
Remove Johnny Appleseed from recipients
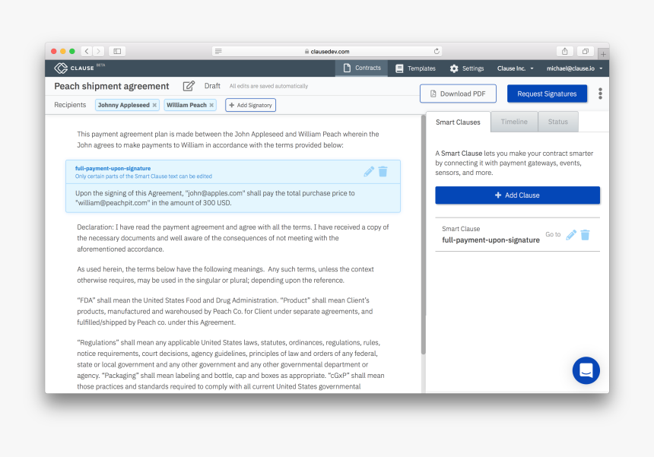[154, 105]
